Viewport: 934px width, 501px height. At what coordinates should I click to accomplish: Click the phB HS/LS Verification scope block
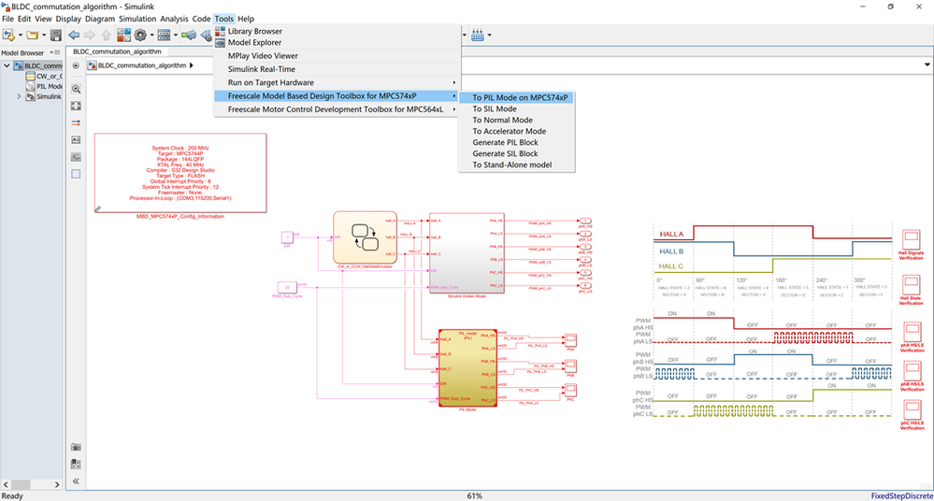[x=912, y=371]
